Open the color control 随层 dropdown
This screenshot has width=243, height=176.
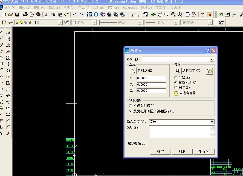(x=94, y=23)
